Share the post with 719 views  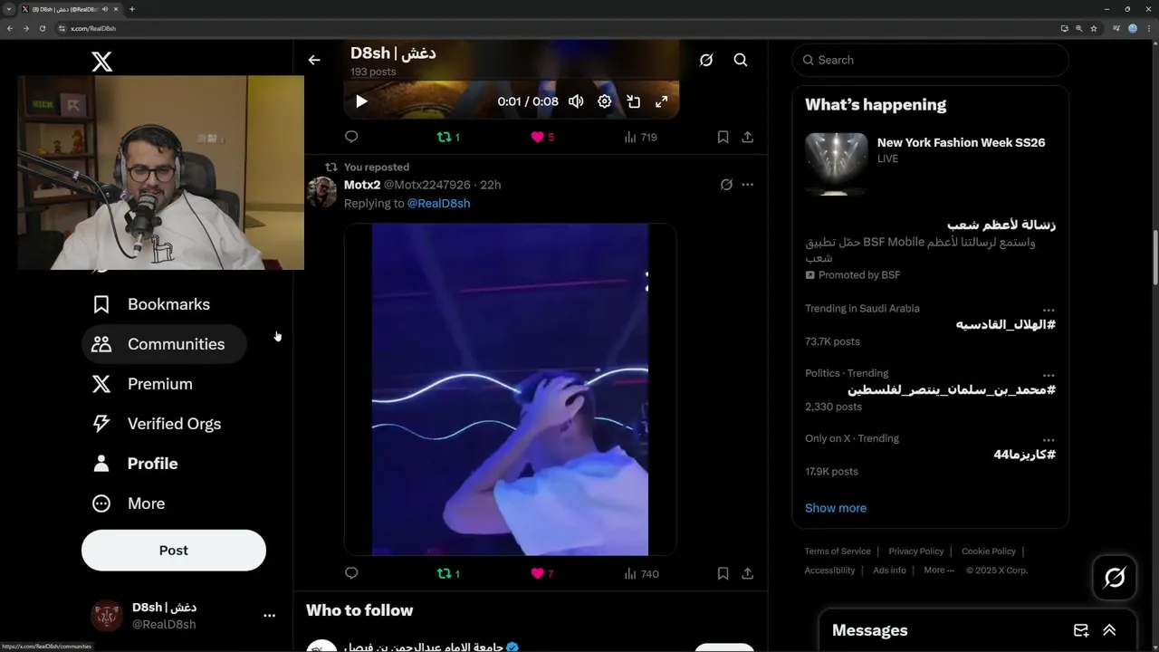pyautogui.click(x=747, y=137)
